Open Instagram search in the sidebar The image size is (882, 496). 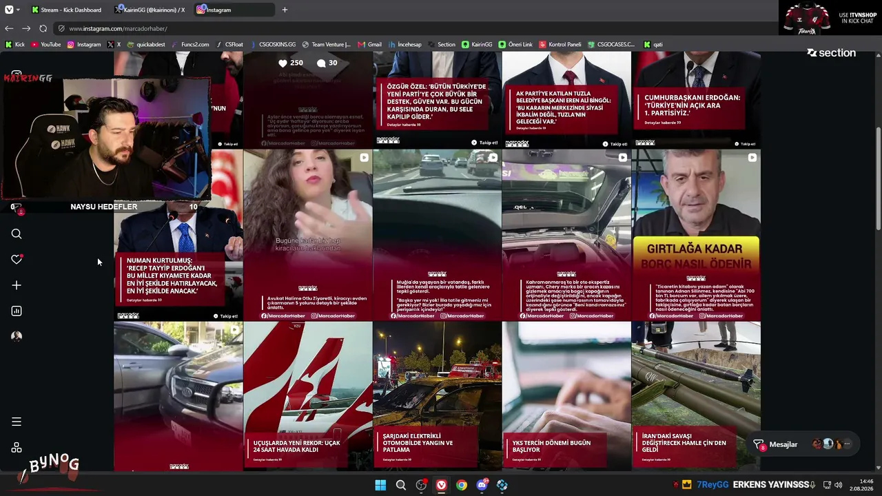[x=17, y=234]
